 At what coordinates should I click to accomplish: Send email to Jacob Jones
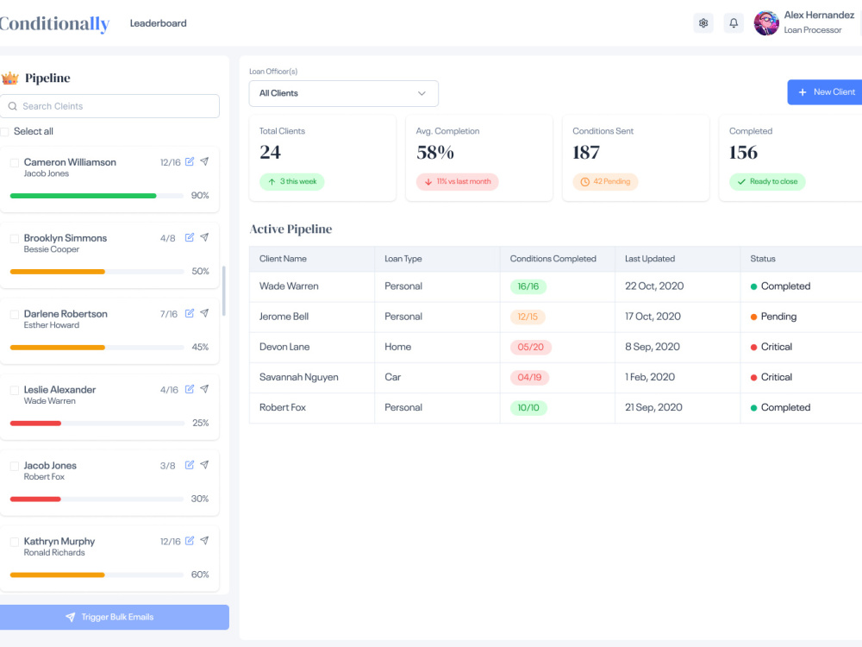204,466
